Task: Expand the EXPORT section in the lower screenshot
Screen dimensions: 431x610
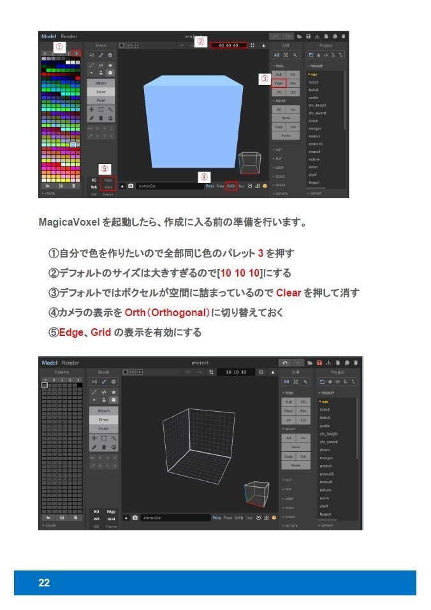Action: click(x=326, y=526)
